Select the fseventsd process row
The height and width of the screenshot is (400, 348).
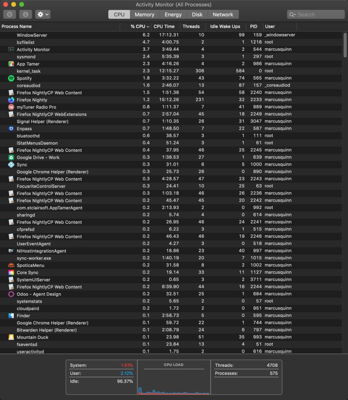pos(171,344)
